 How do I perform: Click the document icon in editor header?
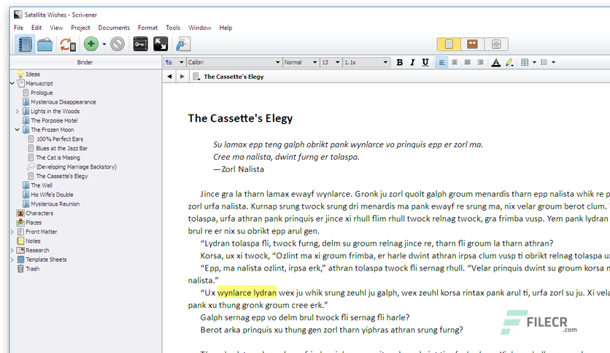[x=196, y=77]
